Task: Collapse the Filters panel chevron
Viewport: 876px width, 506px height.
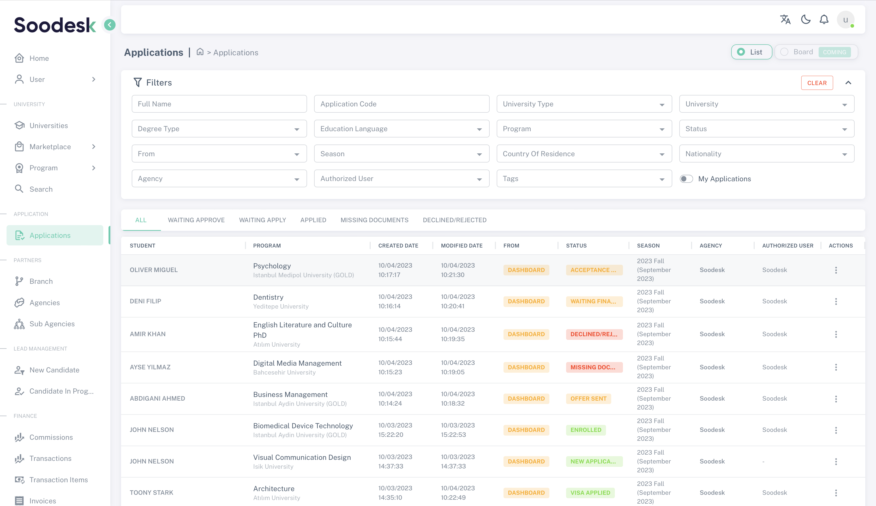Action: point(849,83)
